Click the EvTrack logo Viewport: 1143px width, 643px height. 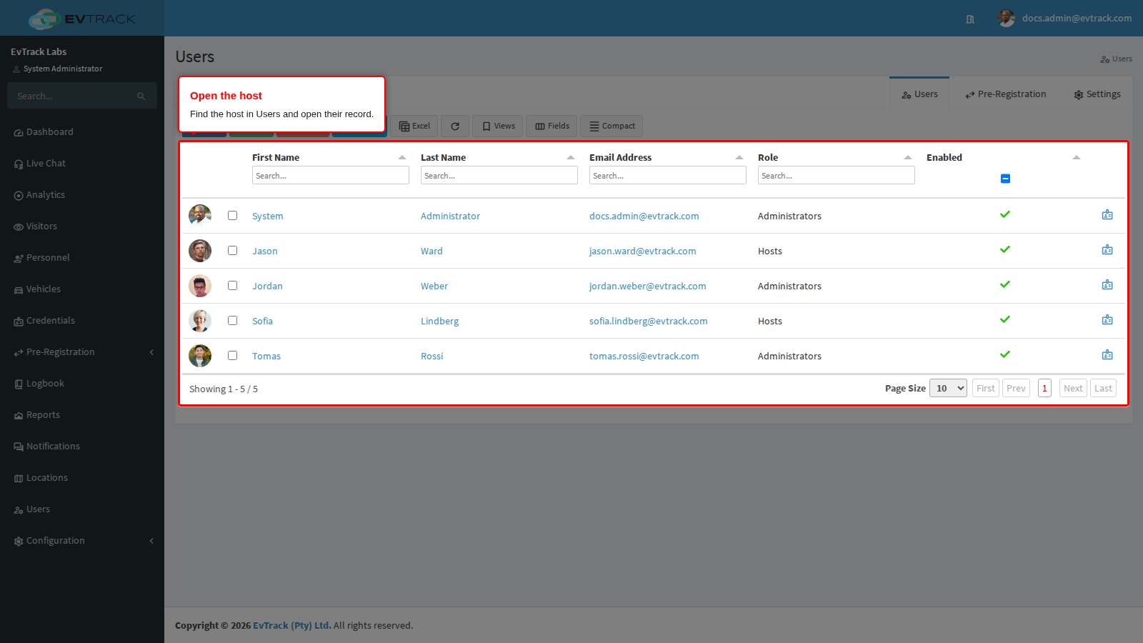pos(82,19)
